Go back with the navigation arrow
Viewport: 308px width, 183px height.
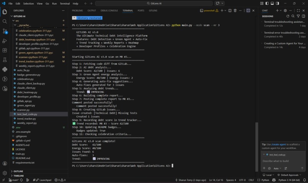(86, 3)
